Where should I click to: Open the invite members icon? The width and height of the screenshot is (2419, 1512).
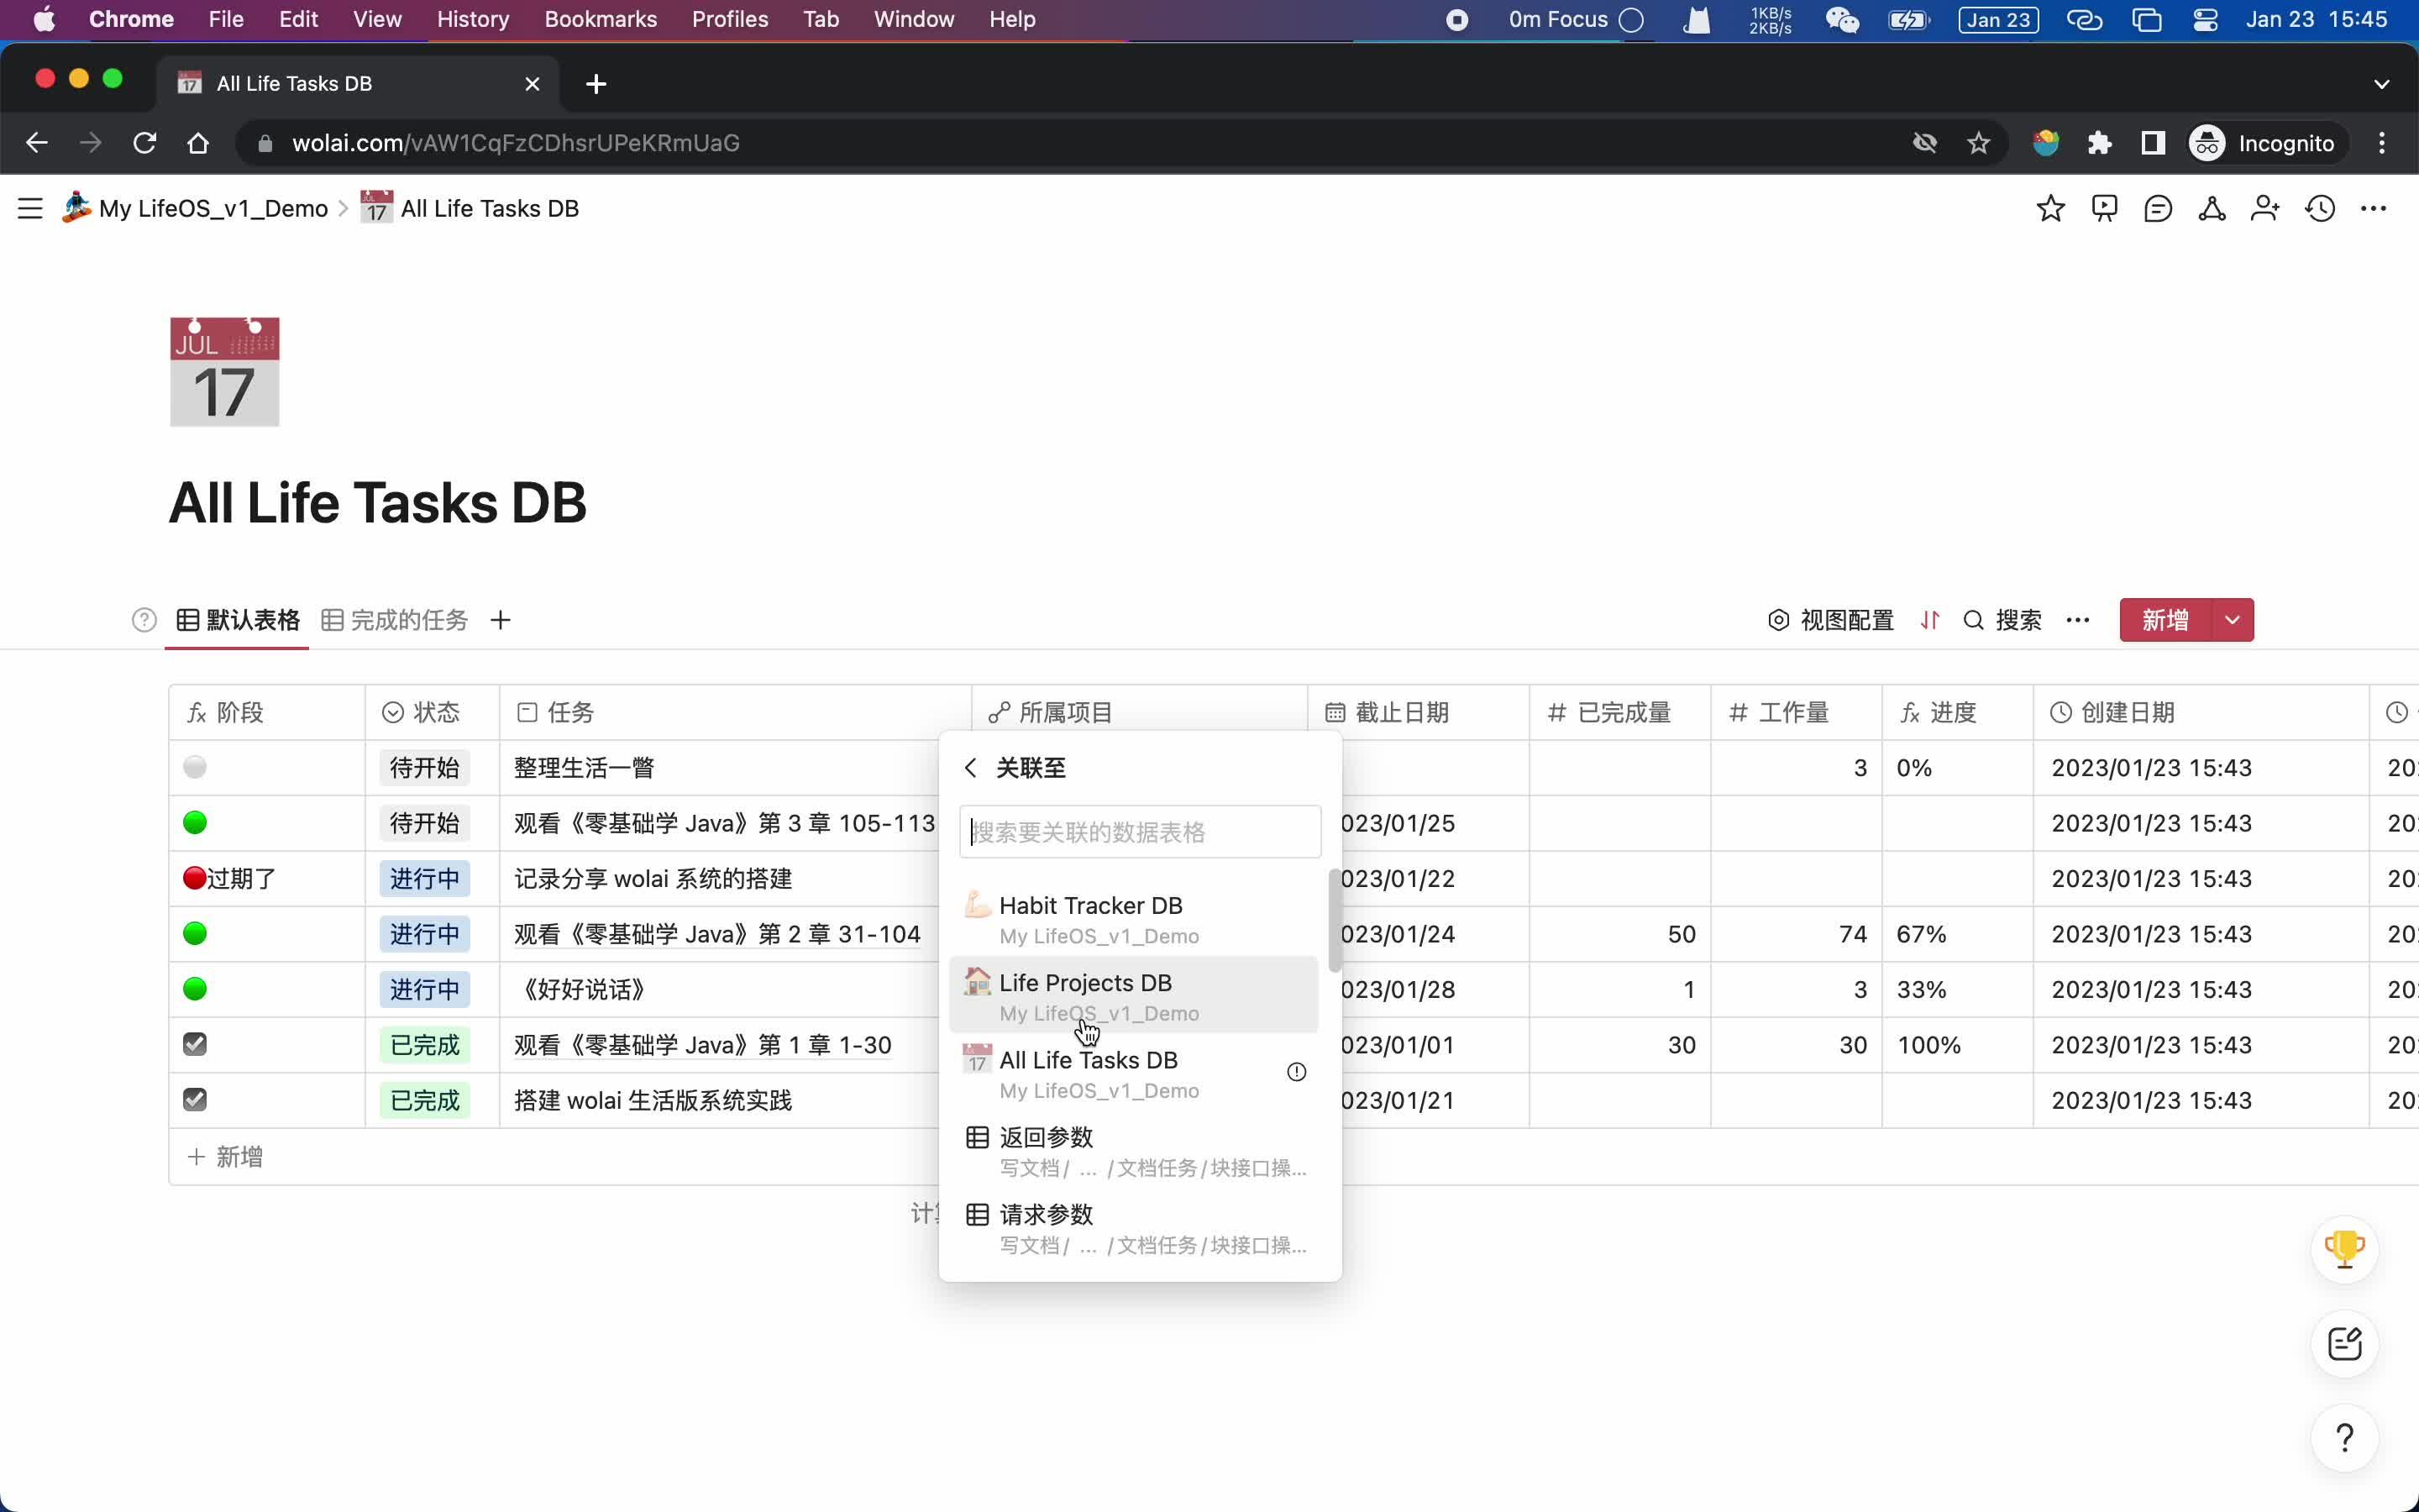click(x=2265, y=208)
